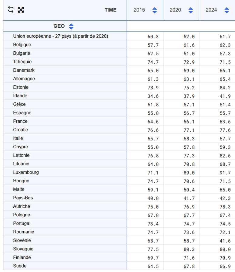Viewport: 235px width, 272px height.
Task: Sort by the 2024 column arrows
Action: [x=227, y=10]
